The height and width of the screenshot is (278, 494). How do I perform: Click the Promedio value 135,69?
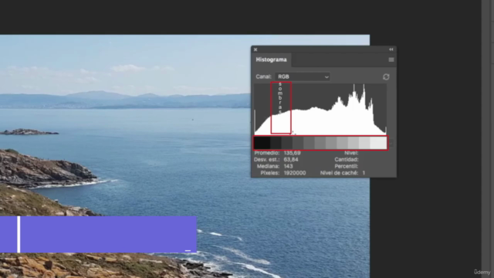coord(292,153)
